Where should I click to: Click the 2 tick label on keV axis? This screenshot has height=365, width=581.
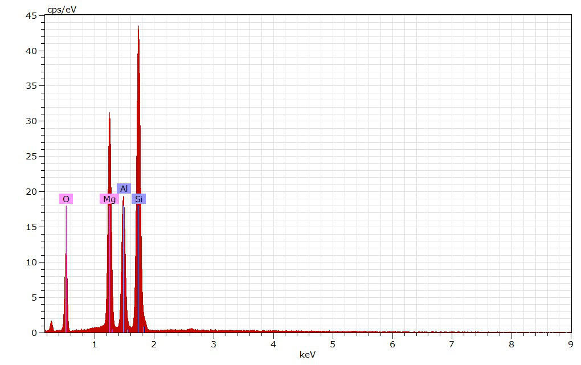tap(154, 344)
